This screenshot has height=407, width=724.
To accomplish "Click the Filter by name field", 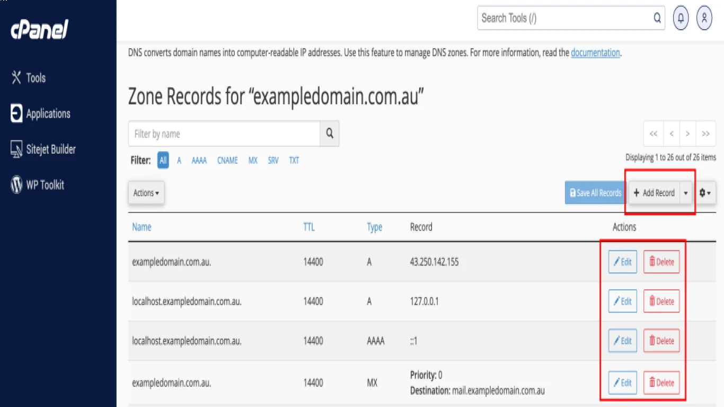I will click(224, 134).
